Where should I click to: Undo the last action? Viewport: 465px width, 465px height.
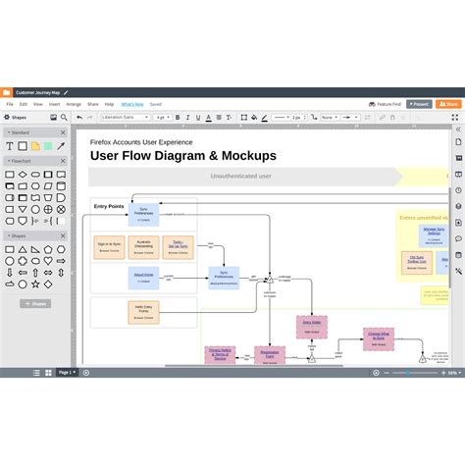coord(79,117)
